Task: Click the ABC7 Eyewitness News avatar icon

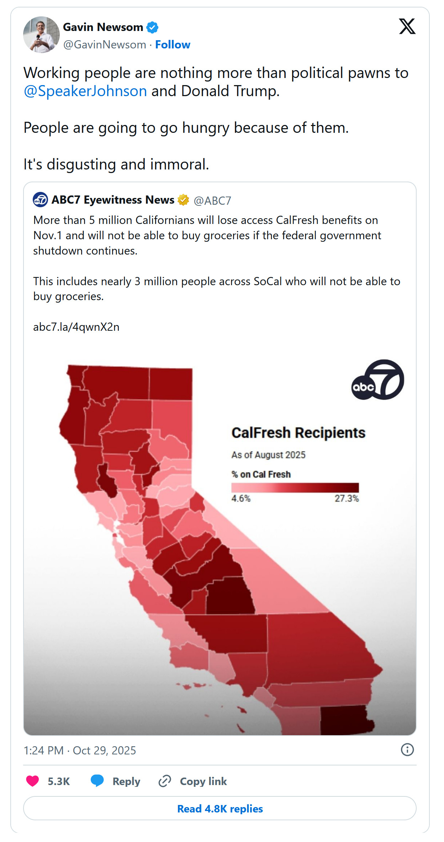Action: pos(40,200)
